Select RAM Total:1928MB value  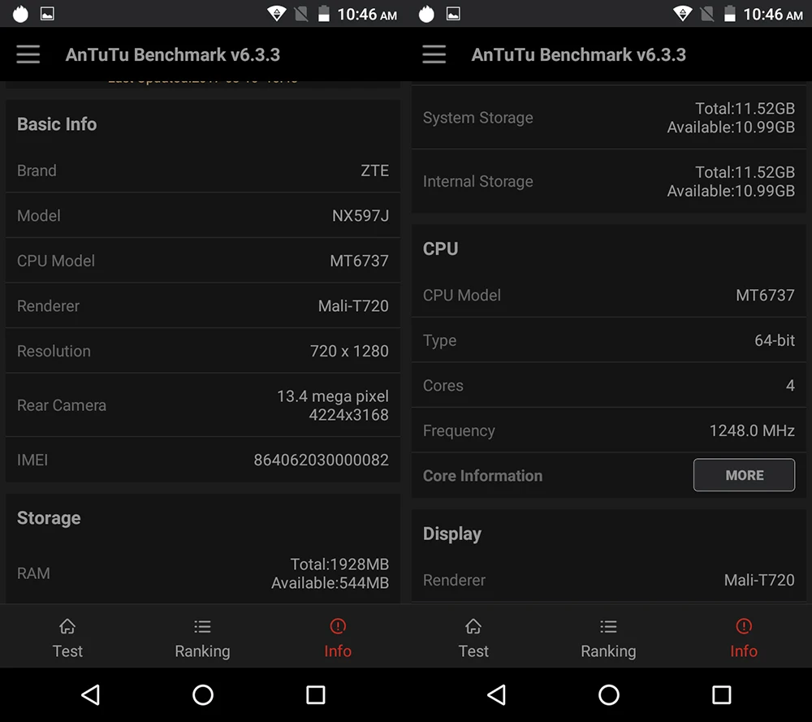tap(339, 564)
